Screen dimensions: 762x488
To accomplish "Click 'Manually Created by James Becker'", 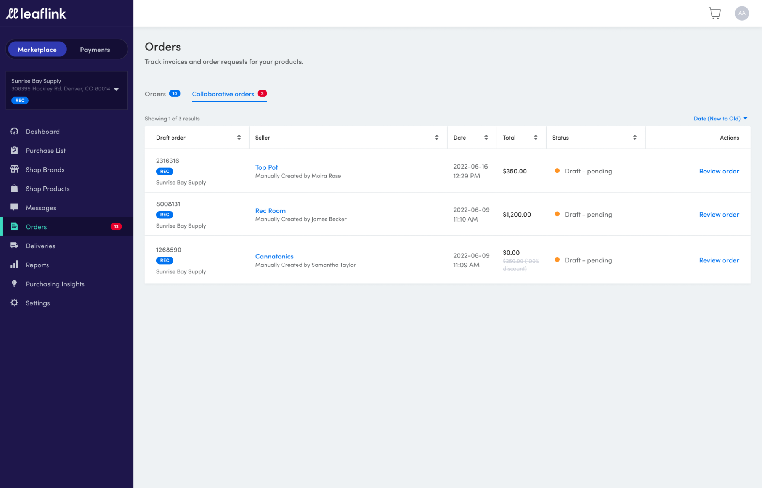I will [300, 219].
